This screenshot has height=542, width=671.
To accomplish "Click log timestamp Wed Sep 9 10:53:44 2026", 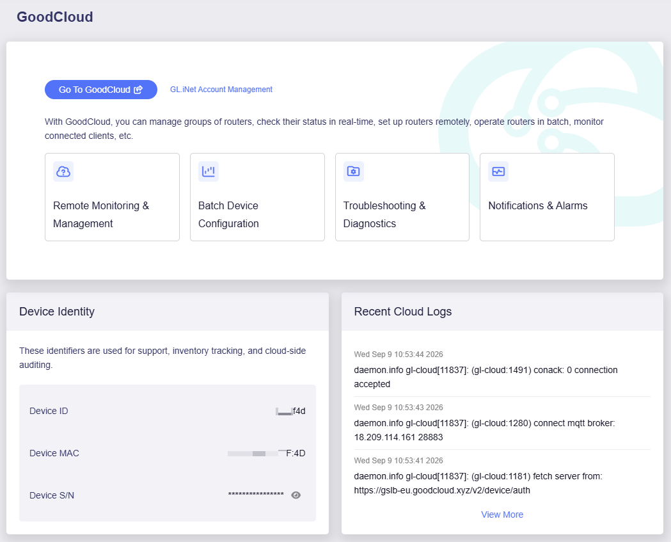I will pyautogui.click(x=399, y=355).
